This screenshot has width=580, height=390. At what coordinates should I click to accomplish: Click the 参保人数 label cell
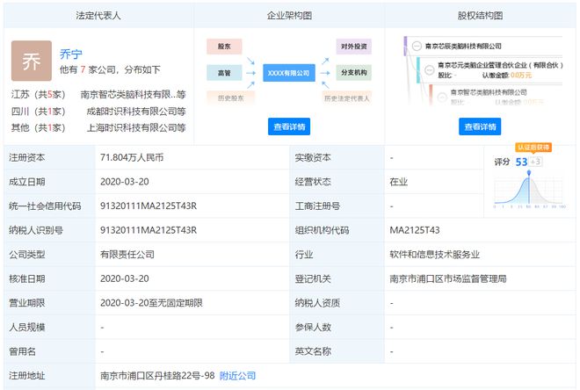[x=337, y=327]
